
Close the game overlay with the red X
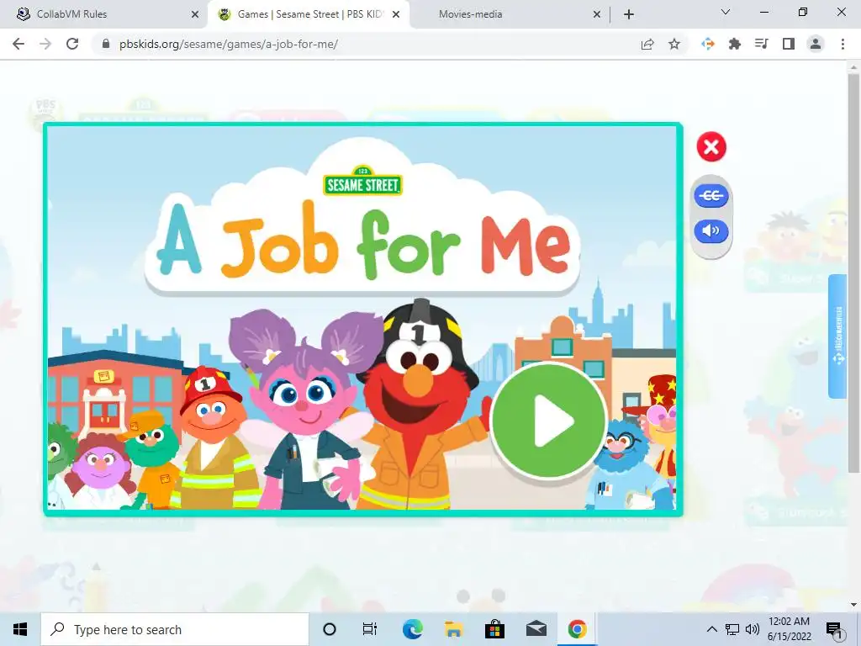(x=711, y=146)
